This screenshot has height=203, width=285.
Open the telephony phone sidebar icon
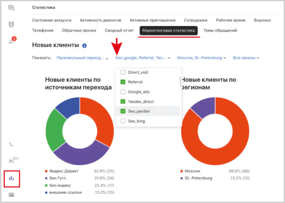coord(11,144)
